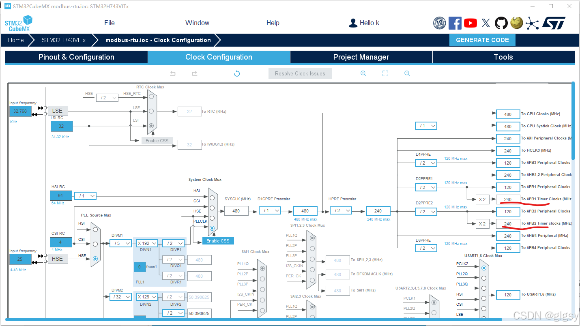Screen dimensions: 580x326
Task: Click the GENERATE CODE button
Action: [482, 40]
